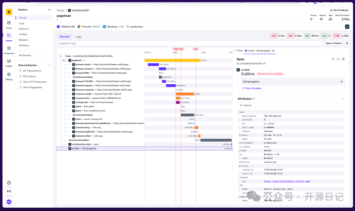The image size is (355, 211).
Task: Open Settings gear in sidebar
Action: [9, 76]
